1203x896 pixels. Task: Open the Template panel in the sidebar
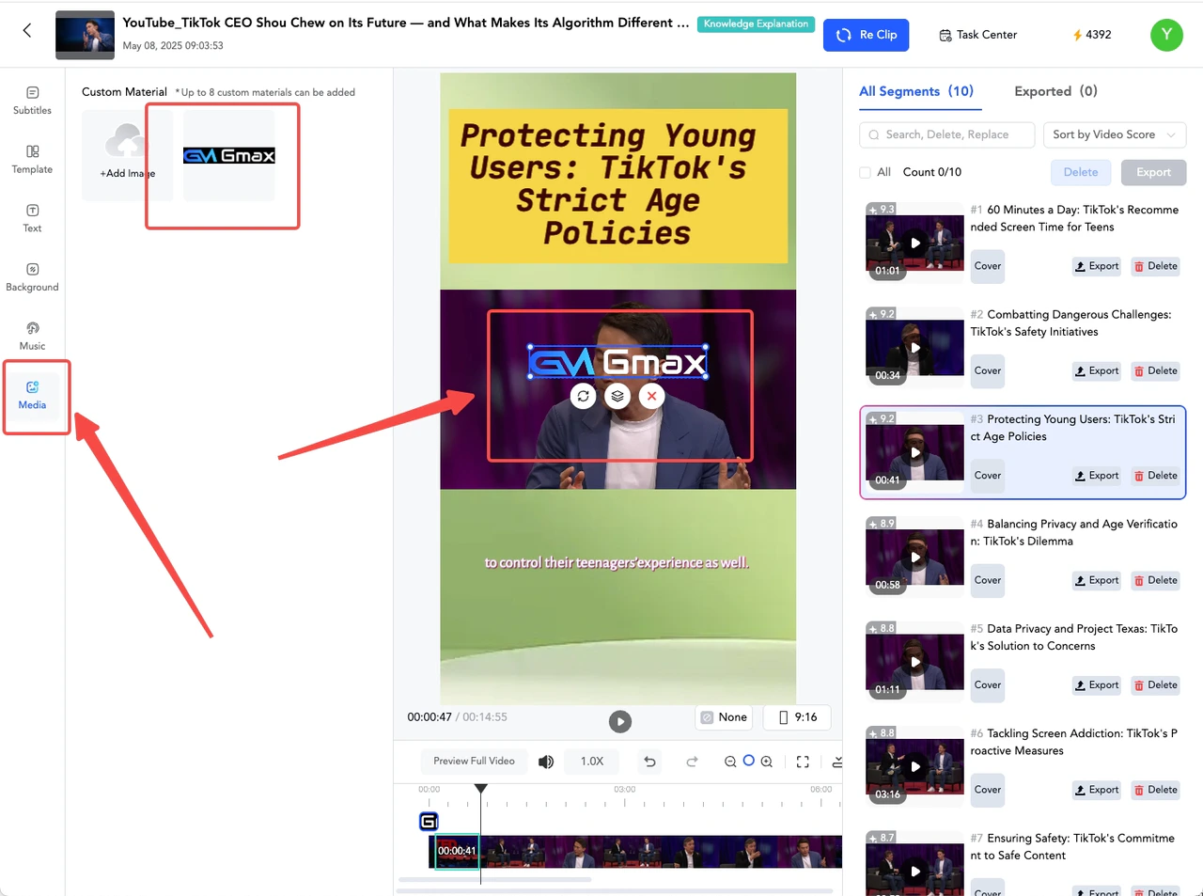[32, 160]
